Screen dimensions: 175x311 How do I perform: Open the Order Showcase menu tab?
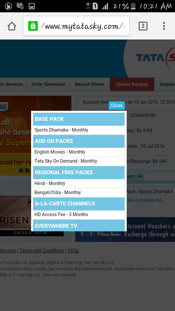(x=48, y=84)
